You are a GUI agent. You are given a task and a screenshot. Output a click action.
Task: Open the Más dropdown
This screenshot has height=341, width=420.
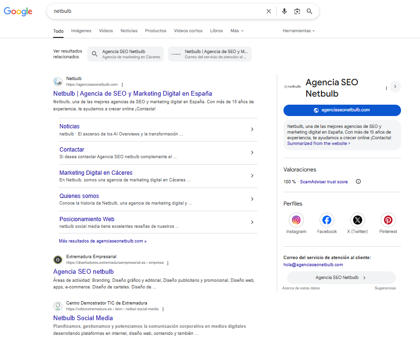[x=237, y=30]
